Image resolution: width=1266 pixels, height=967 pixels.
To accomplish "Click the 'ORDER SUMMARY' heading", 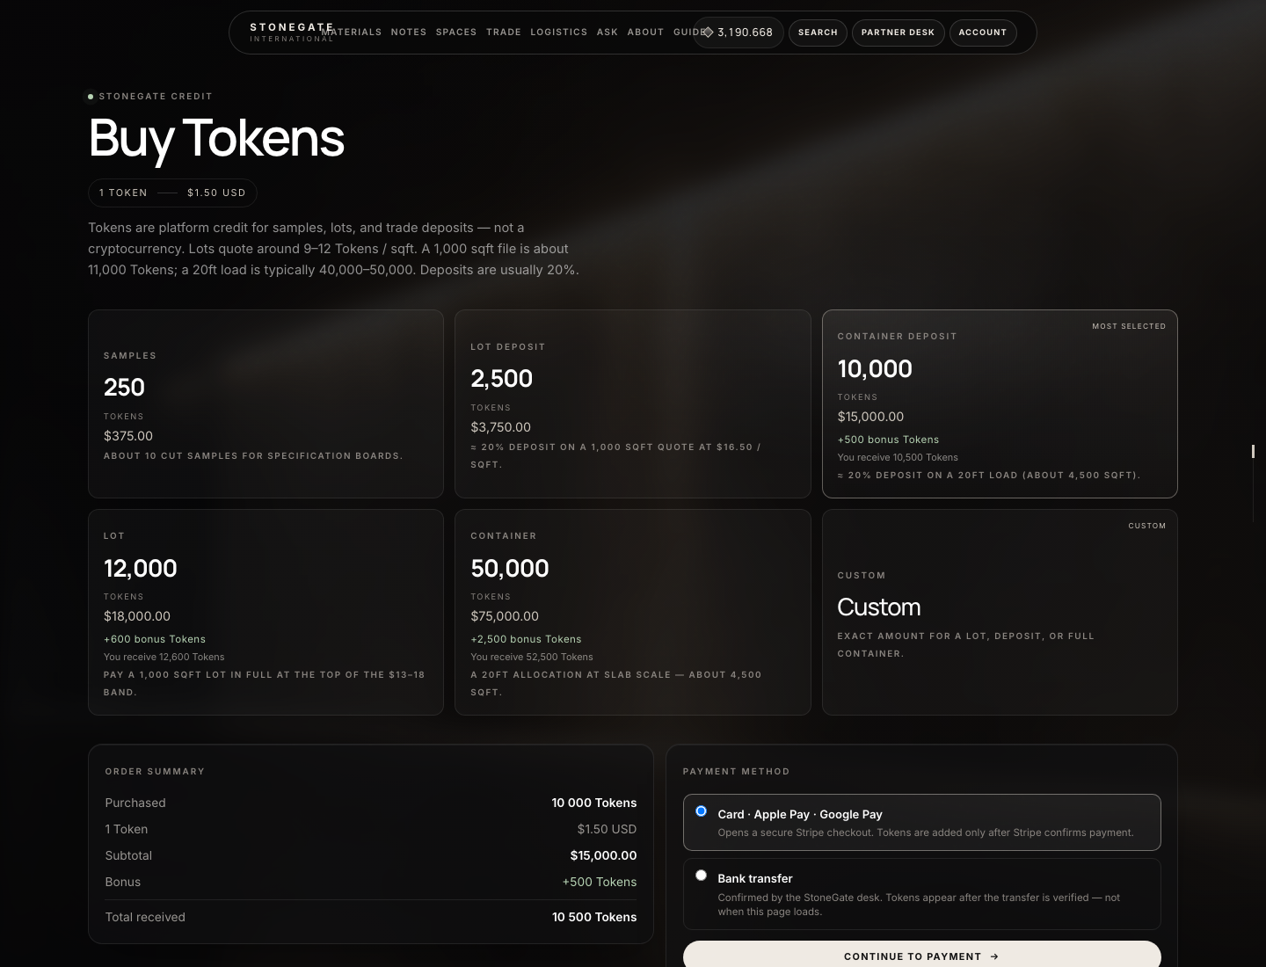I will [155, 772].
